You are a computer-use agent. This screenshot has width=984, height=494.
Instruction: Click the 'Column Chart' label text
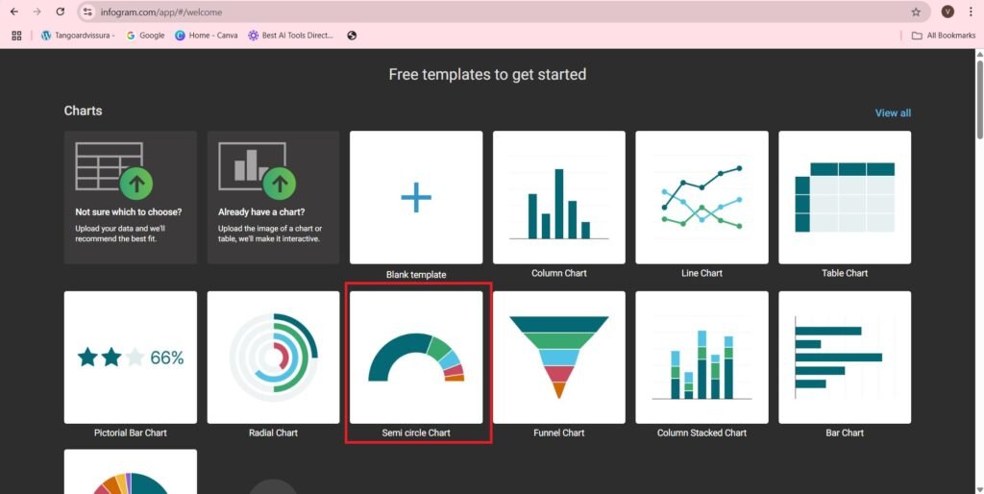(x=559, y=273)
